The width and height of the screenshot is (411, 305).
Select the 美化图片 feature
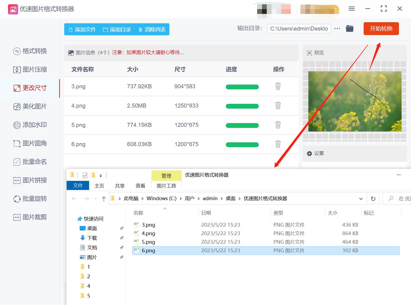(30, 106)
